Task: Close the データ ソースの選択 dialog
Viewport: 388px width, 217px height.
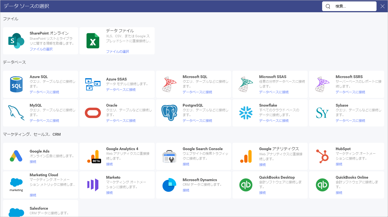Action: [382, 7]
